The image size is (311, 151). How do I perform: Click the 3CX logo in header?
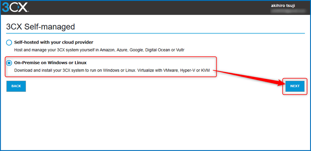(x=15, y=7)
